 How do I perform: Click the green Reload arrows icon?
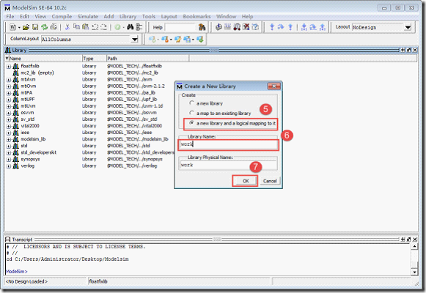(x=44, y=27)
